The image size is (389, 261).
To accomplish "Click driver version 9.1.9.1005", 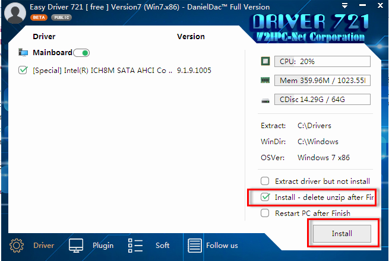I will point(194,71).
